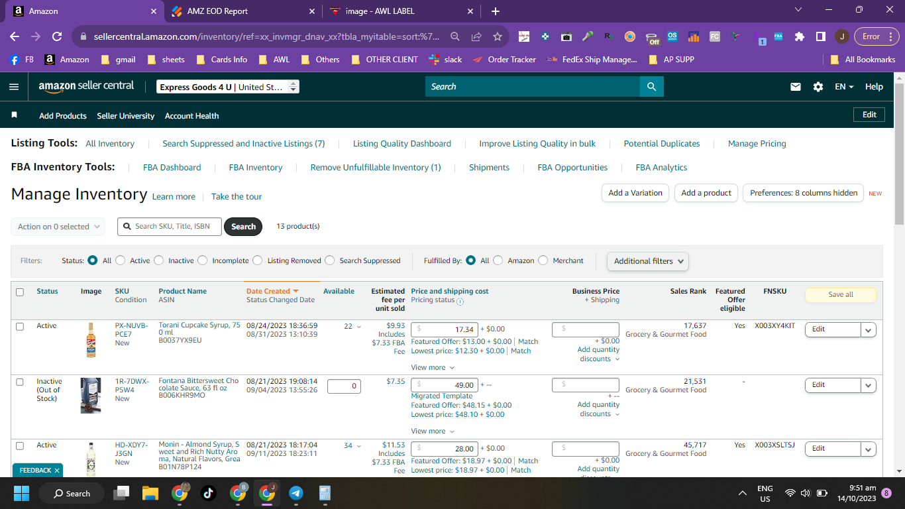Open Seller University in the nav bar
Screen dimensions: 905x509
tap(126, 116)
